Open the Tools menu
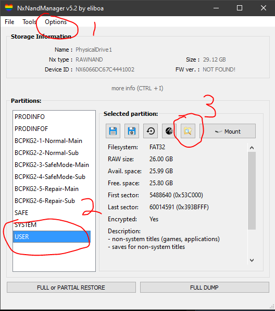275x311 pixels. [x=29, y=21]
